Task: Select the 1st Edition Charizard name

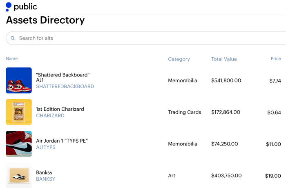Action: [60, 109]
